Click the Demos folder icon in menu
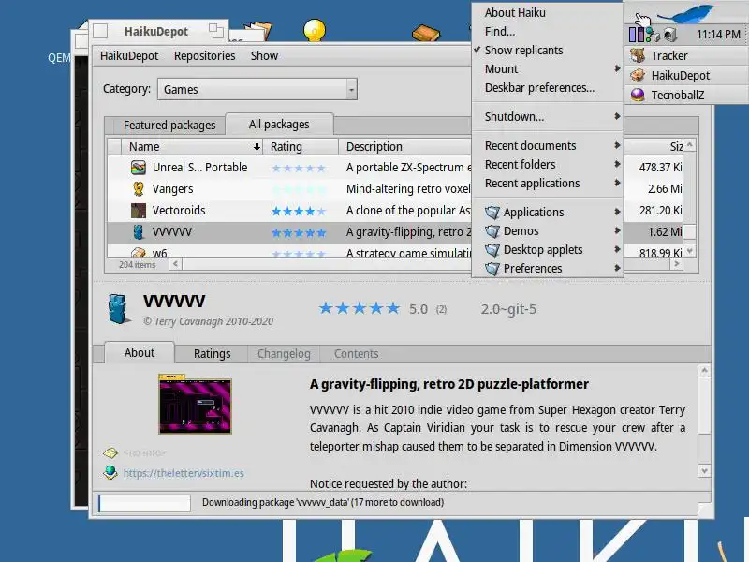Image resolution: width=749 pixels, height=562 pixels. (x=492, y=230)
